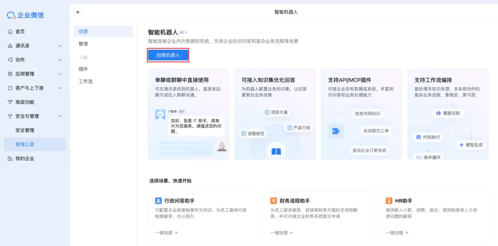Click the 财务流程助手 yen icon
This screenshot has width=498, height=246.
click(273, 201)
